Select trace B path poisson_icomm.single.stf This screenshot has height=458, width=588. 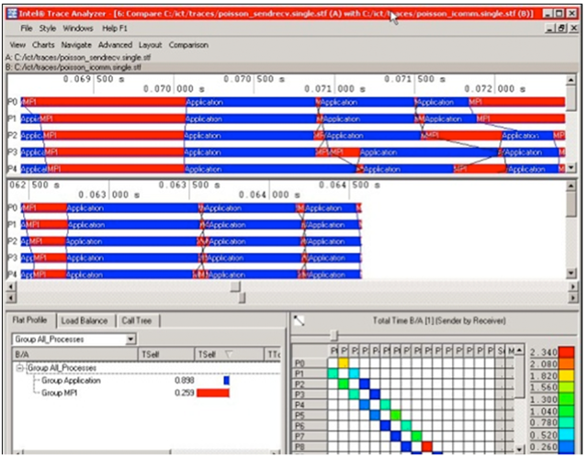point(73,67)
